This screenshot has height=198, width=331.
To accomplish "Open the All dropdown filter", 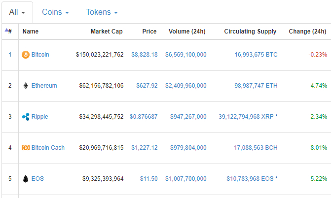I will coord(16,11).
